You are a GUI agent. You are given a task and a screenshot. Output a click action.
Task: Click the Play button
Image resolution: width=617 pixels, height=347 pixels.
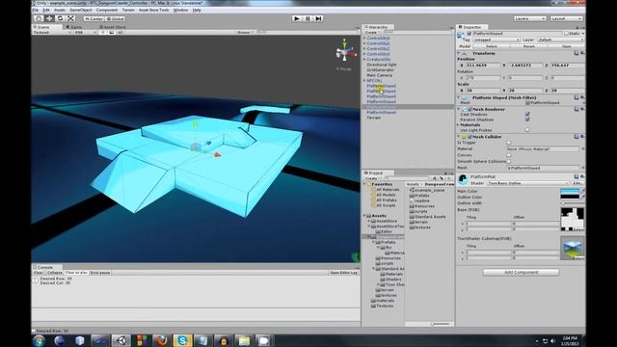tap(297, 18)
